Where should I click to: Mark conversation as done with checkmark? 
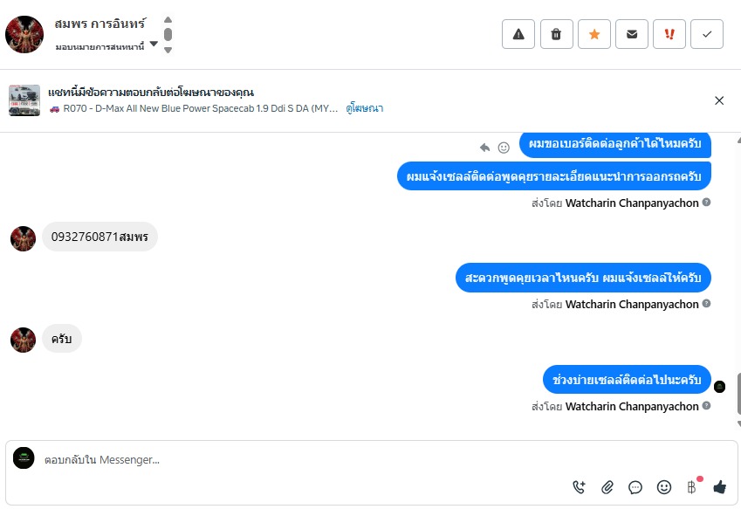(x=707, y=34)
